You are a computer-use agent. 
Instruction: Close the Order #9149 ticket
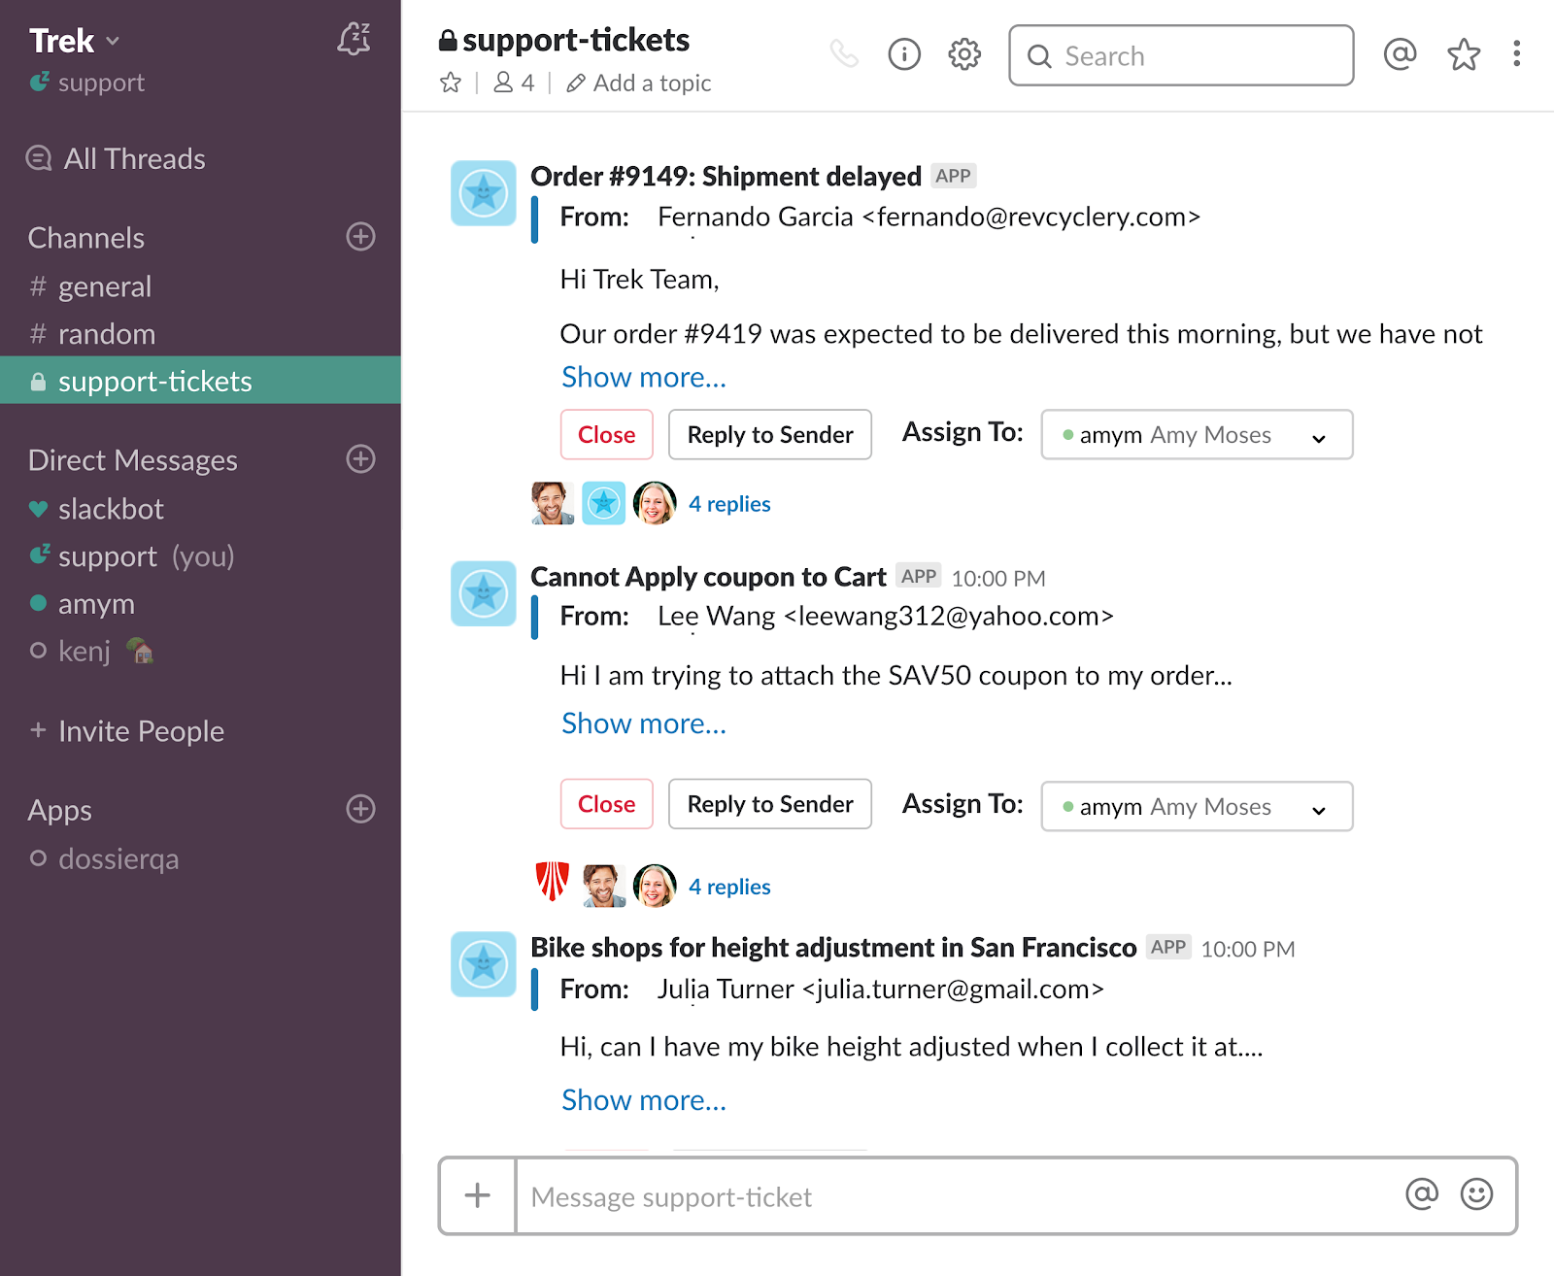[607, 434]
